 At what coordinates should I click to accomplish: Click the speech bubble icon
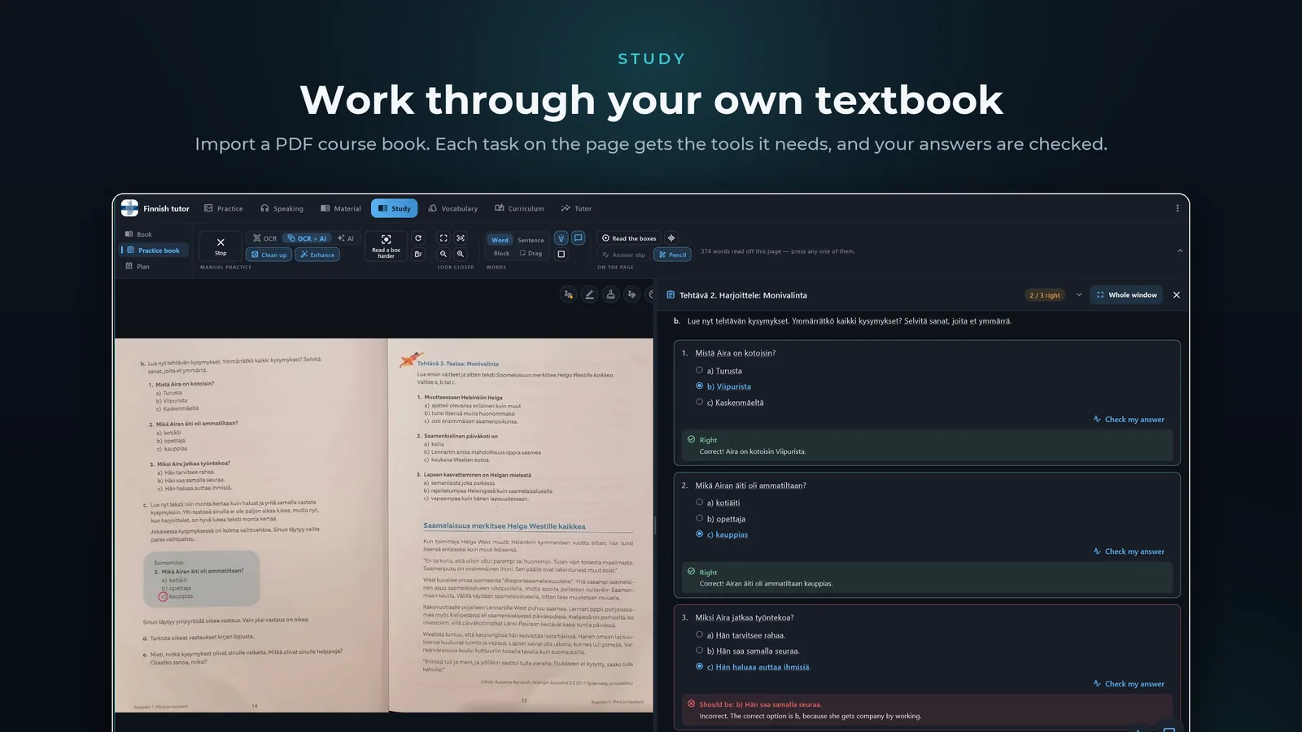(578, 238)
